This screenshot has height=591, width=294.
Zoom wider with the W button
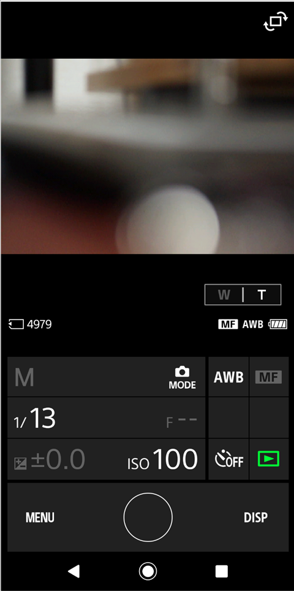click(224, 294)
